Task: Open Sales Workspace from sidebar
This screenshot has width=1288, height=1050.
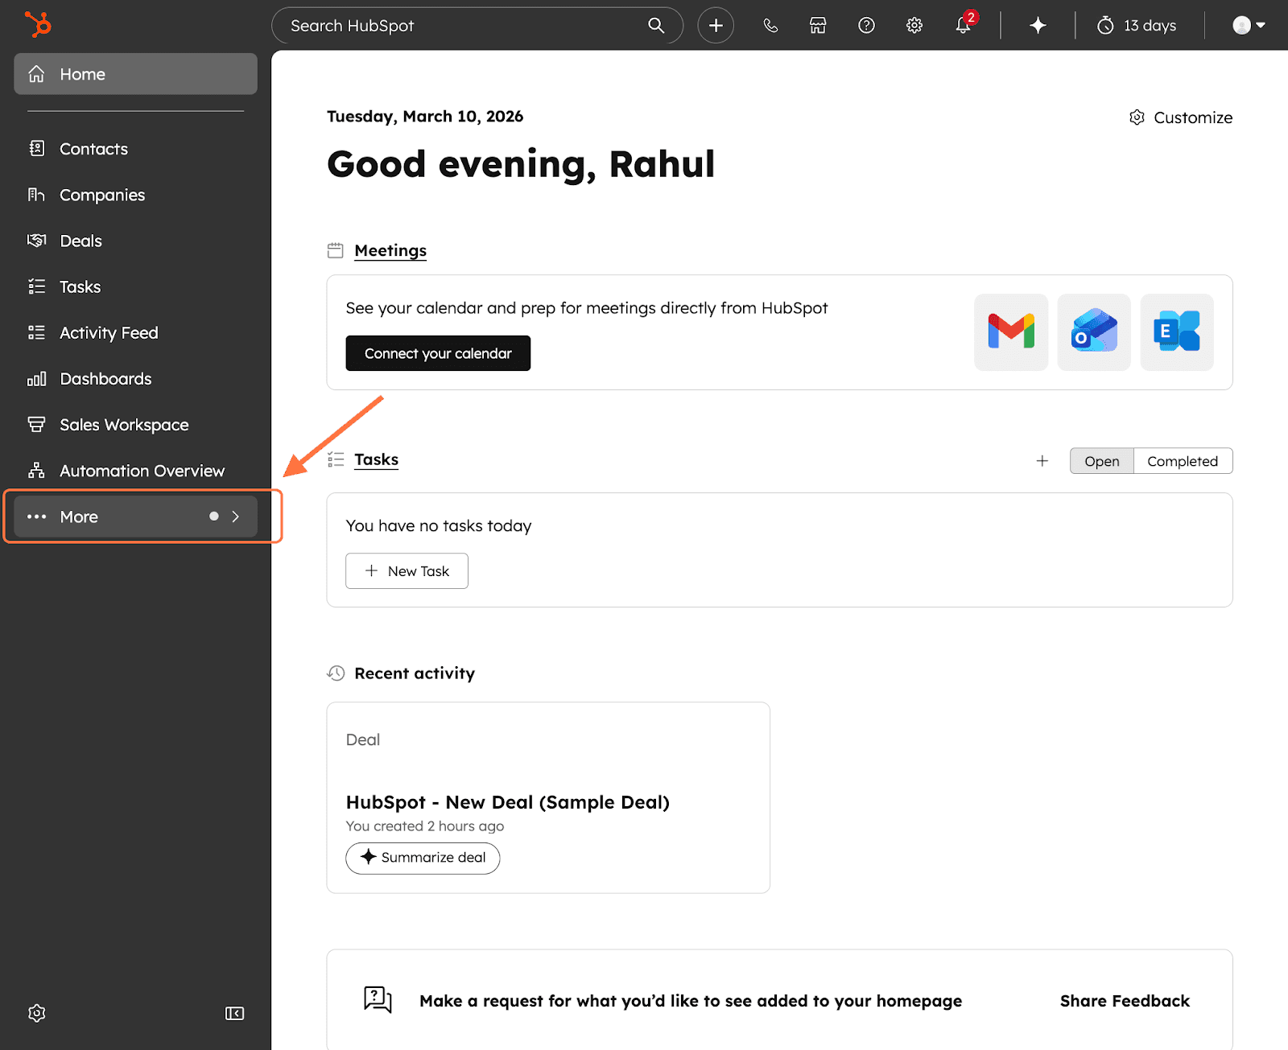Action: 124,425
